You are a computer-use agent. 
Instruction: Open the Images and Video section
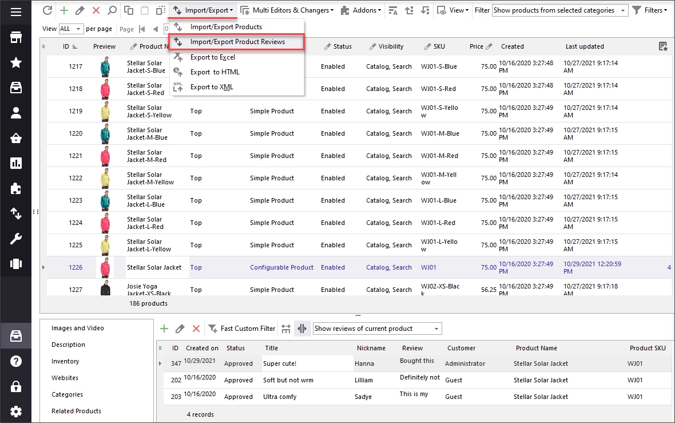77,328
